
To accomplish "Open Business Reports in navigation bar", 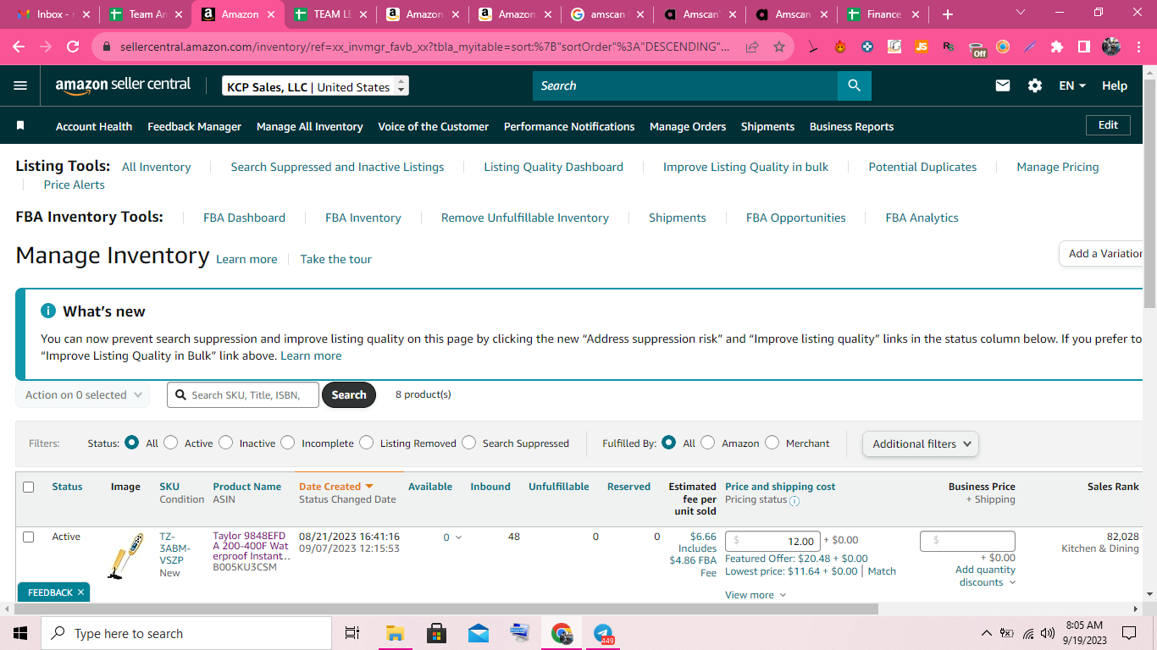I will coord(851,126).
